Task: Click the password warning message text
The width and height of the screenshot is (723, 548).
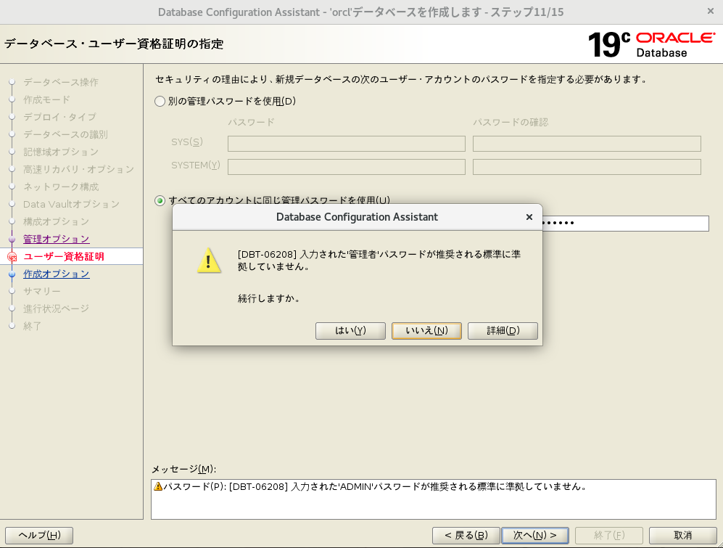Action: pyautogui.click(x=374, y=486)
